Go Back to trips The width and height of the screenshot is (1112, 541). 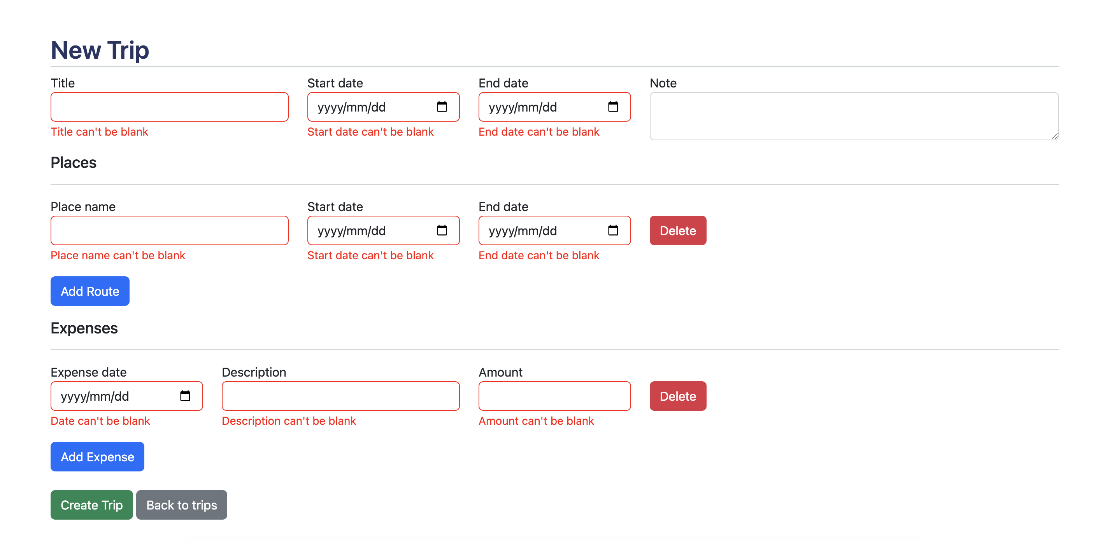181,504
